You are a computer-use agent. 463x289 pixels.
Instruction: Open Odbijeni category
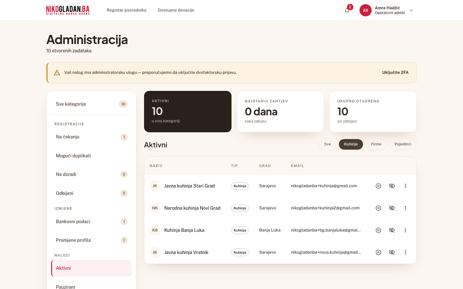coord(91,193)
